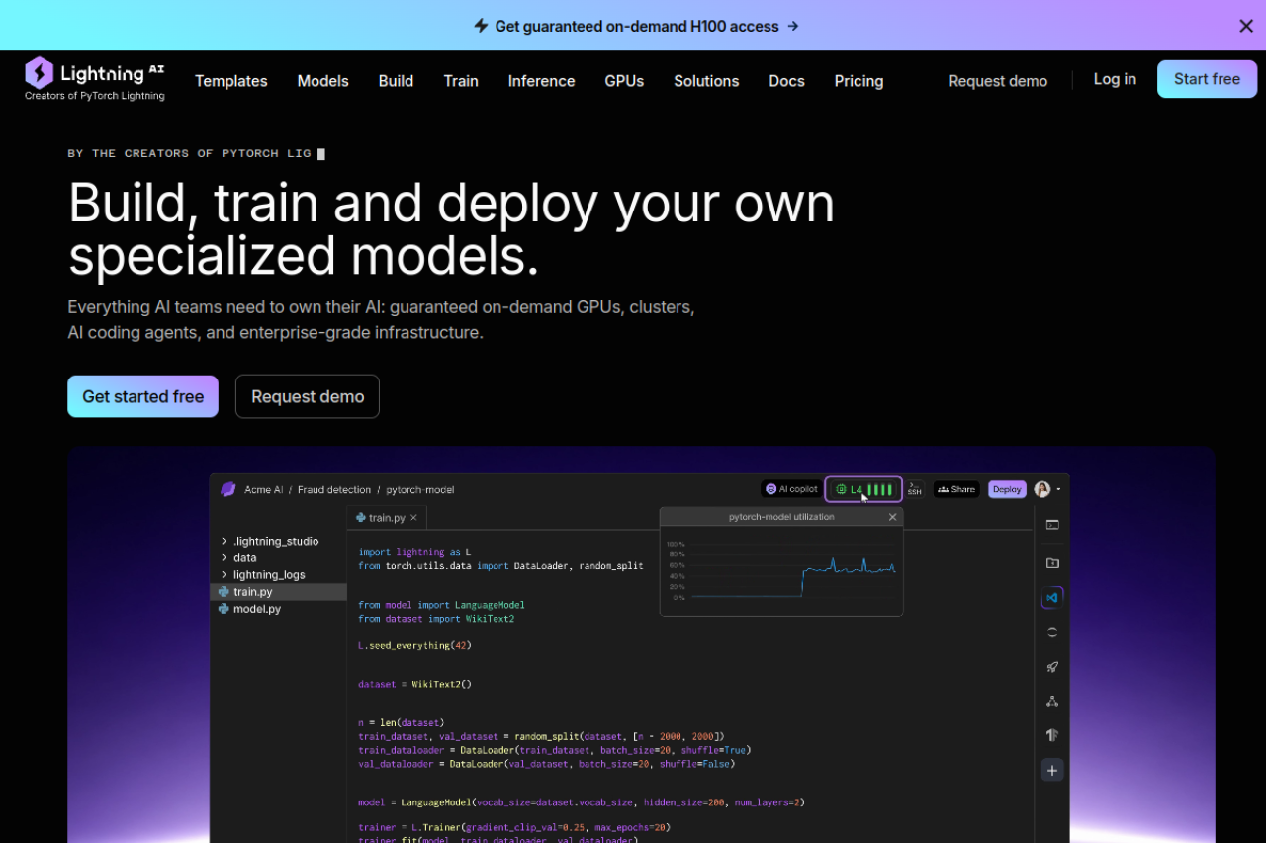Open the Templates menu
1266x843 pixels.
pyautogui.click(x=231, y=81)
